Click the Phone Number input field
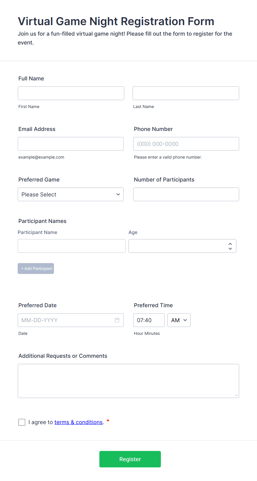 [x=186, y=144]
